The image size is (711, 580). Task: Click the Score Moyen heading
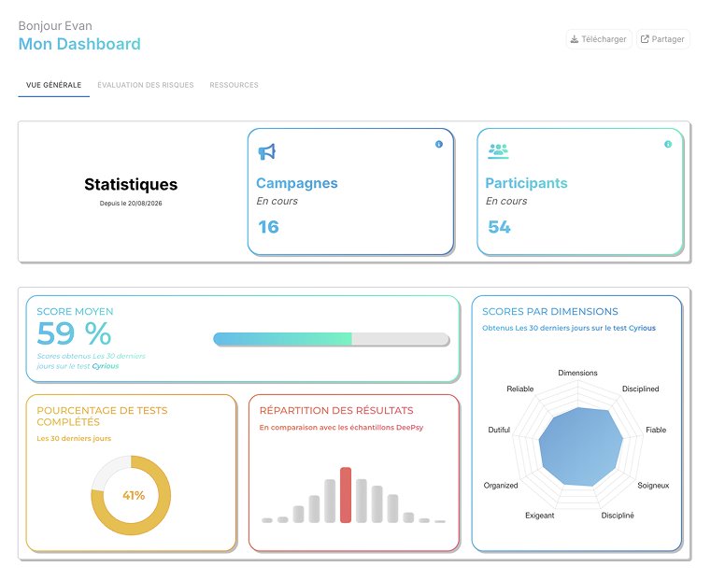75,312
